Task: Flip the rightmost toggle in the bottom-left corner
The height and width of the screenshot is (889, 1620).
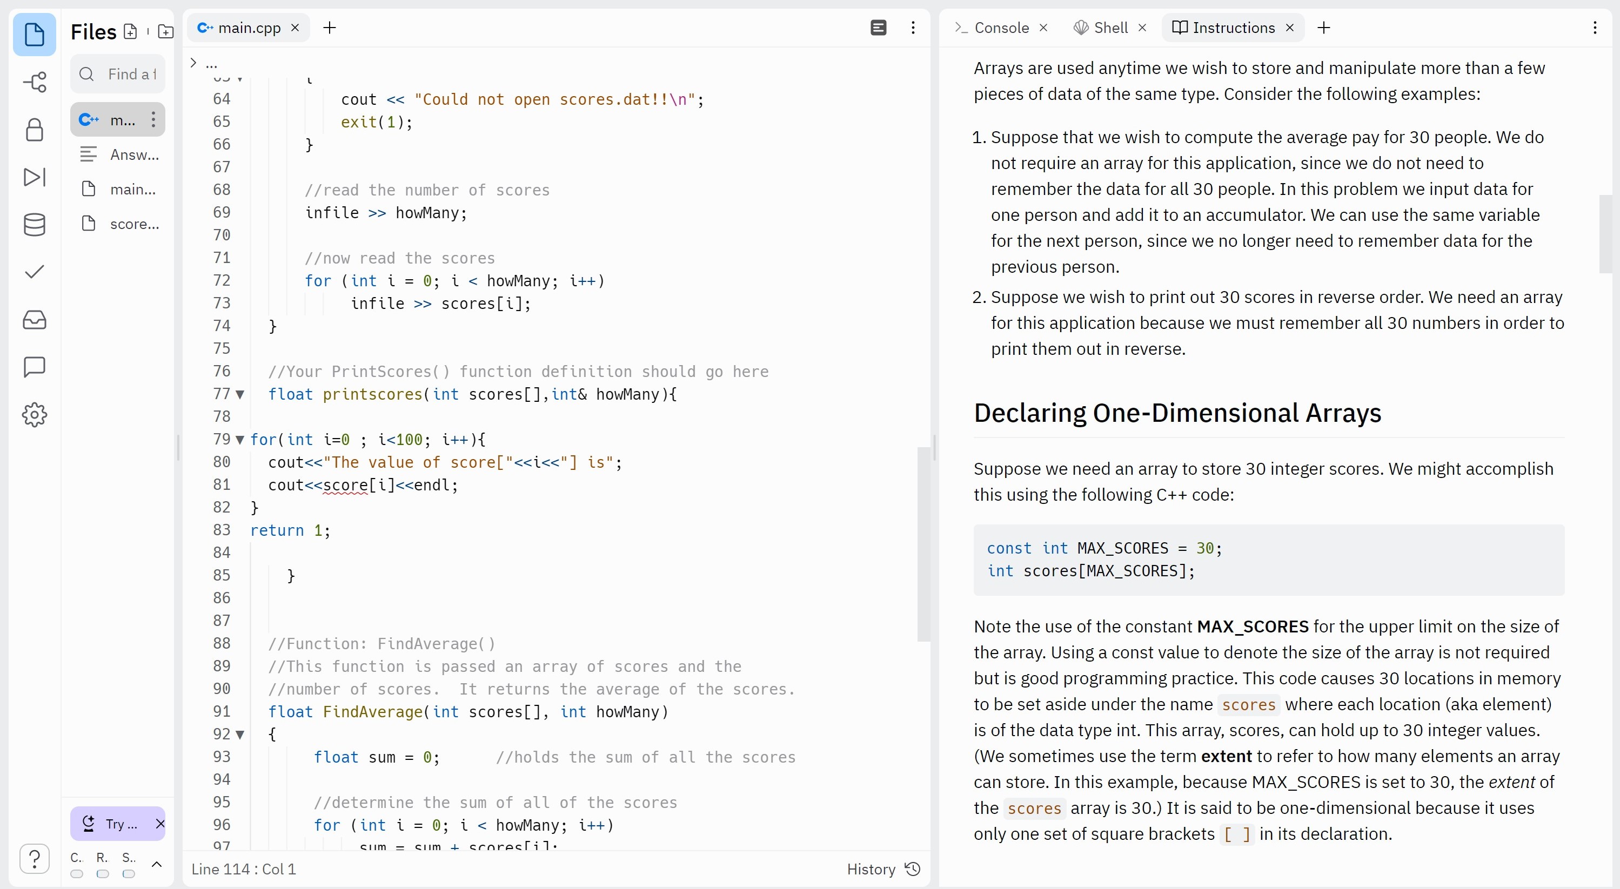Action: click(128, 874)
